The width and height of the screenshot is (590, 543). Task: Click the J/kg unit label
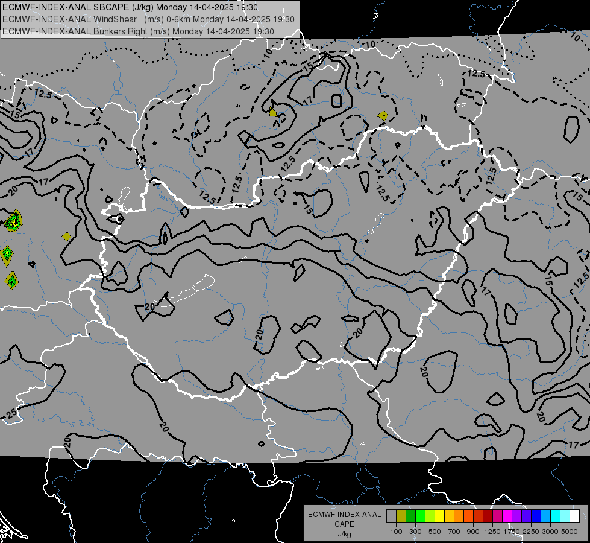344,534
